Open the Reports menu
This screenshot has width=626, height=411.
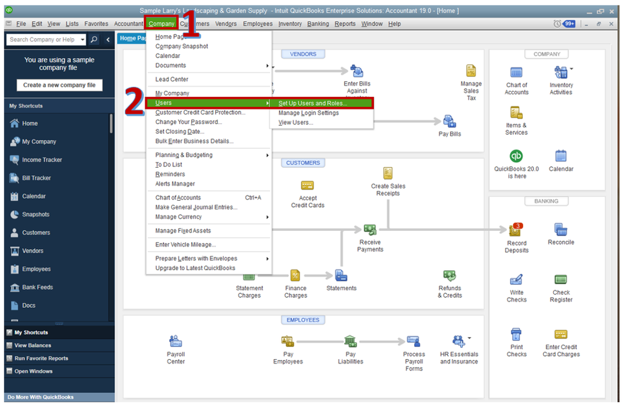(x=345, y=24)
